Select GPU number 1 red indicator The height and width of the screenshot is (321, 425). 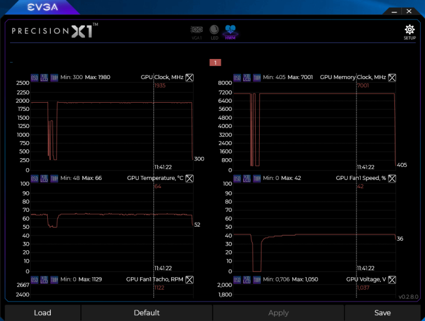coord(215,63)
